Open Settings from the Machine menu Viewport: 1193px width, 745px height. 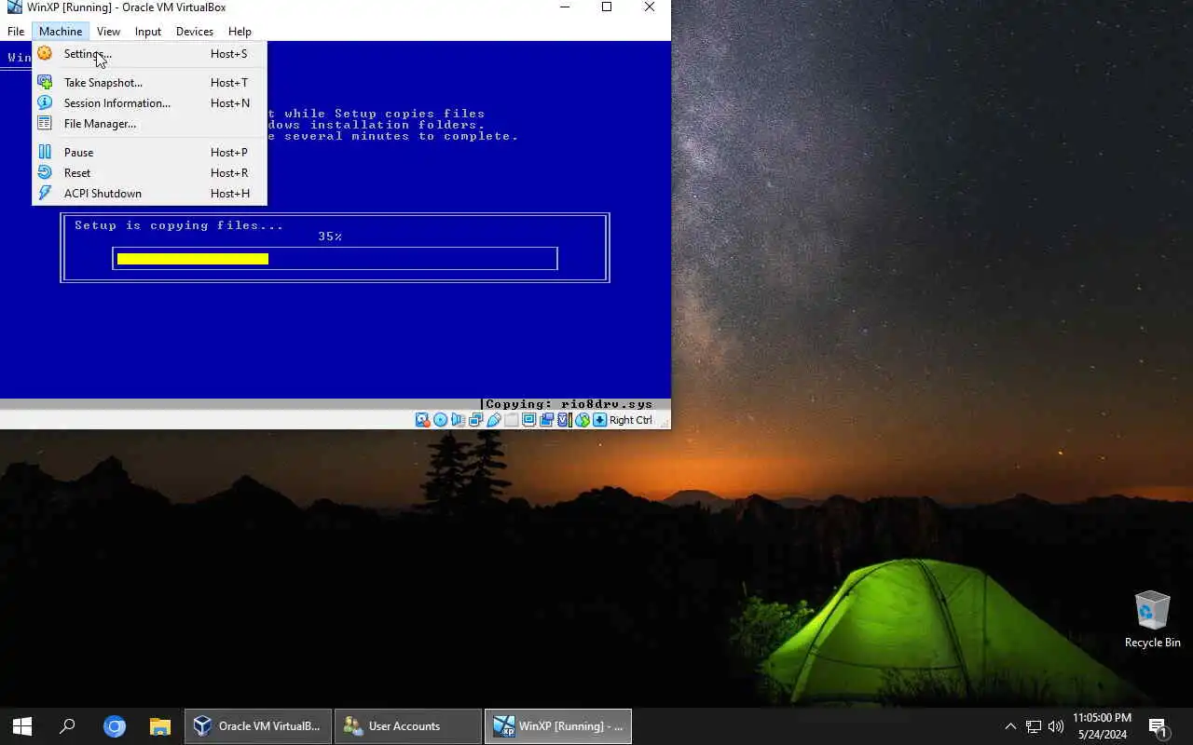pos(149,54)
